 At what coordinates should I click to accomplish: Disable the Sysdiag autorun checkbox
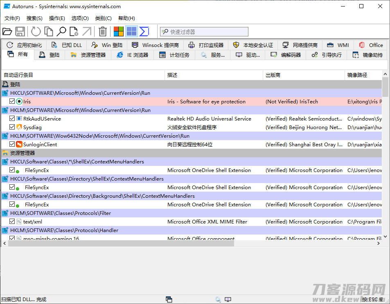pos(12,127)
